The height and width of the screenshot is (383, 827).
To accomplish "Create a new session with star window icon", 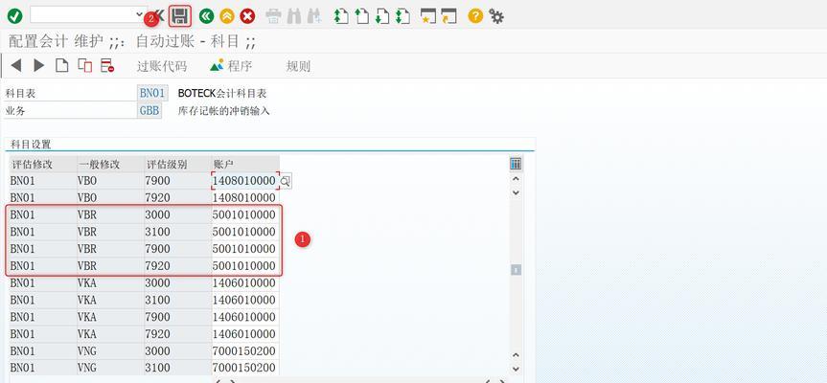I will 427,16.
